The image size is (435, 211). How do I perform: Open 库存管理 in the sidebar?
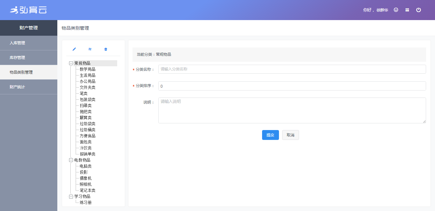[18, 58]
